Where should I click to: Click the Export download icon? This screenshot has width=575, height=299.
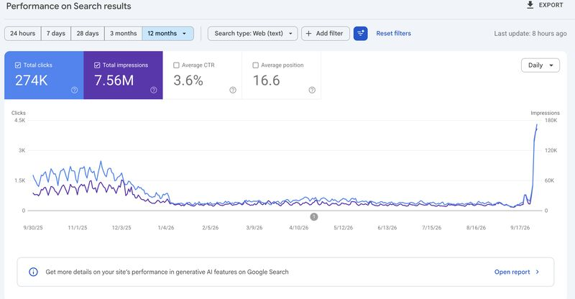click(530, 5)
